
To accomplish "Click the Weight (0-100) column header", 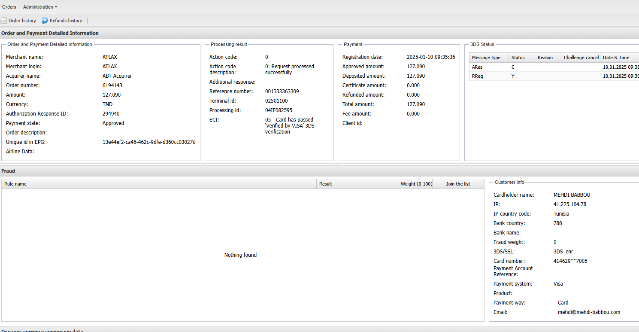I will [x=416, y=184].
